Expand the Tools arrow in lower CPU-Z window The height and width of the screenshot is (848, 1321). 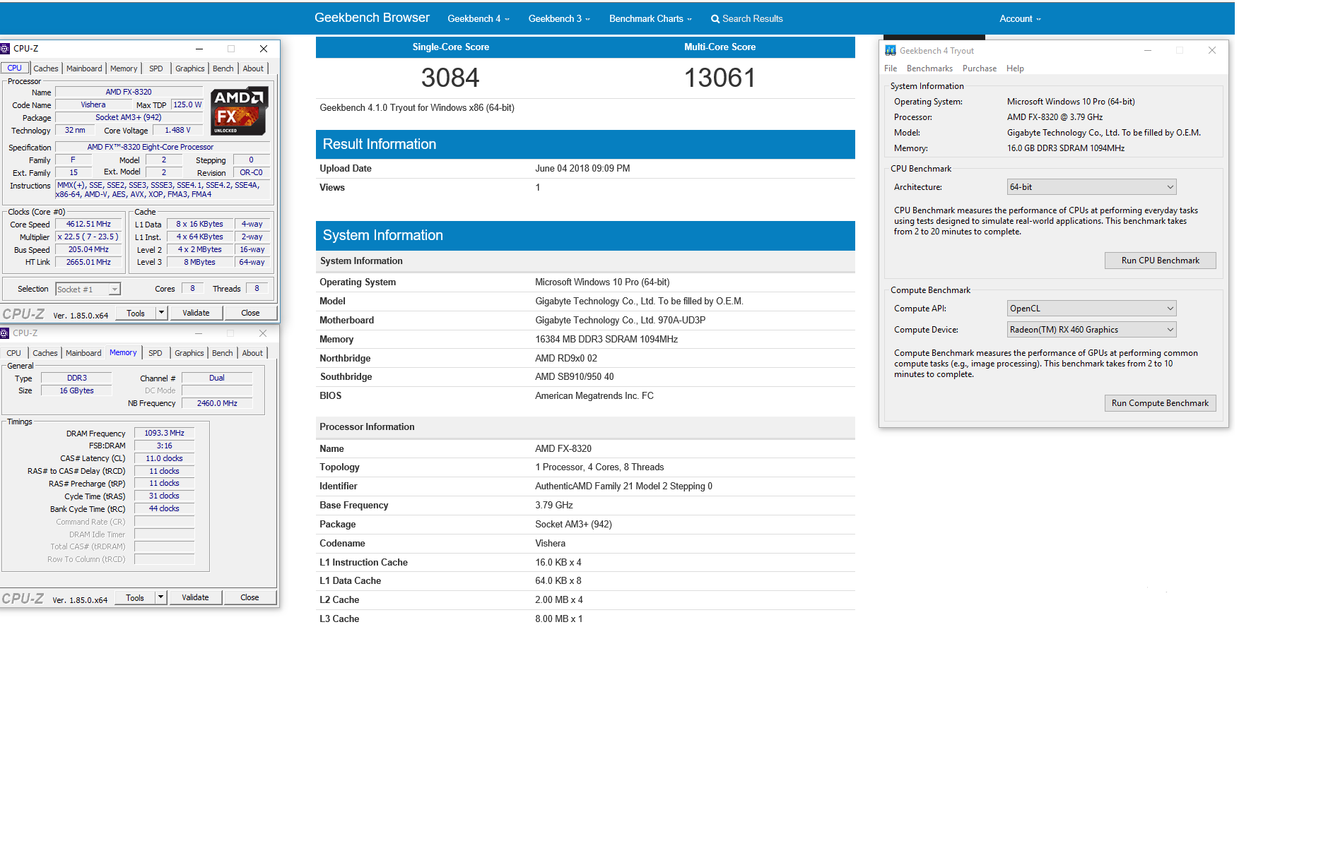(x=160, y=597)
